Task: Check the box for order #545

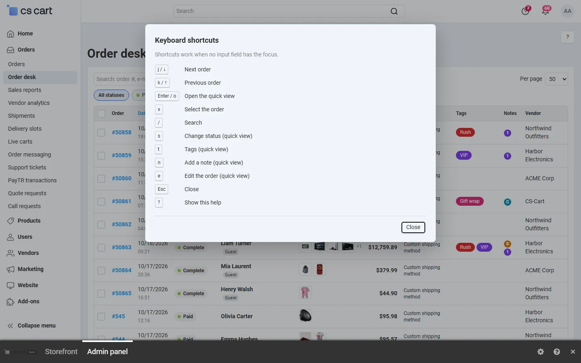Action: (101, 317)
